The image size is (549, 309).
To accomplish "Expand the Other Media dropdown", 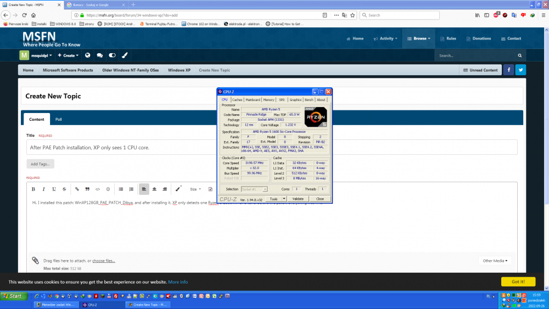I will (x=495, y=261).
